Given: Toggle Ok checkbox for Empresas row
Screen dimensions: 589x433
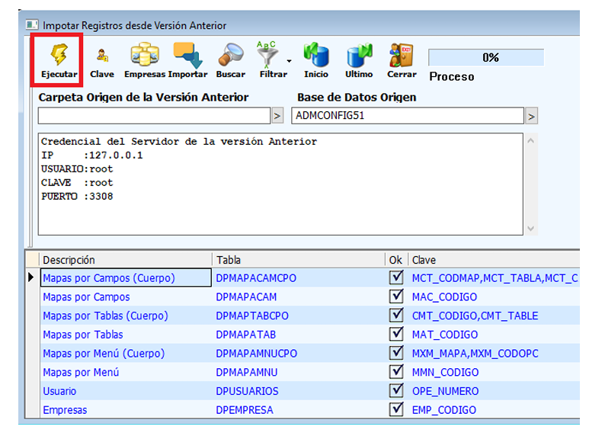Looking at the screenshot, I should coord(395,409).
